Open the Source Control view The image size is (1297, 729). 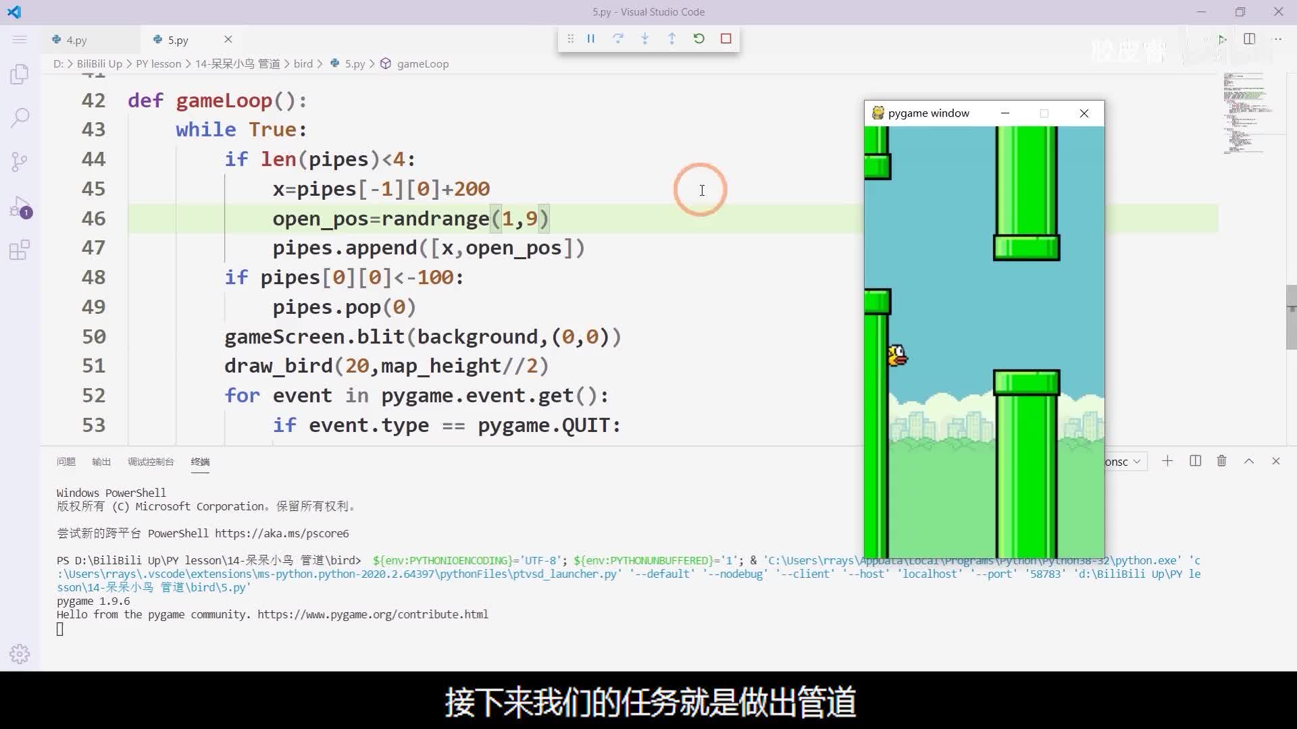[20, 162]
